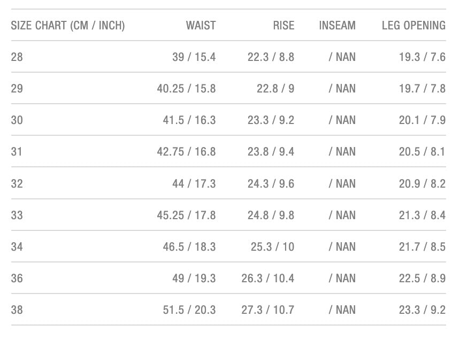Click waist value 51.5 / 20.3
Image resolution: width=460 pixels, height=340 pixels.
[x=189, y=310]
